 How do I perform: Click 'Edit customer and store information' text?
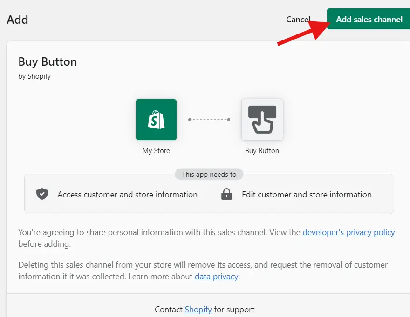(x=307, y=195)
